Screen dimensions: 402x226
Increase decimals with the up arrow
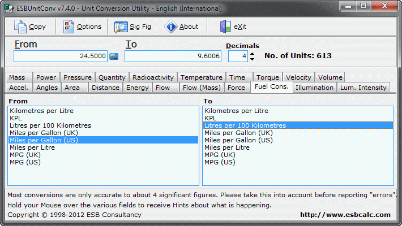pos(252,54)
